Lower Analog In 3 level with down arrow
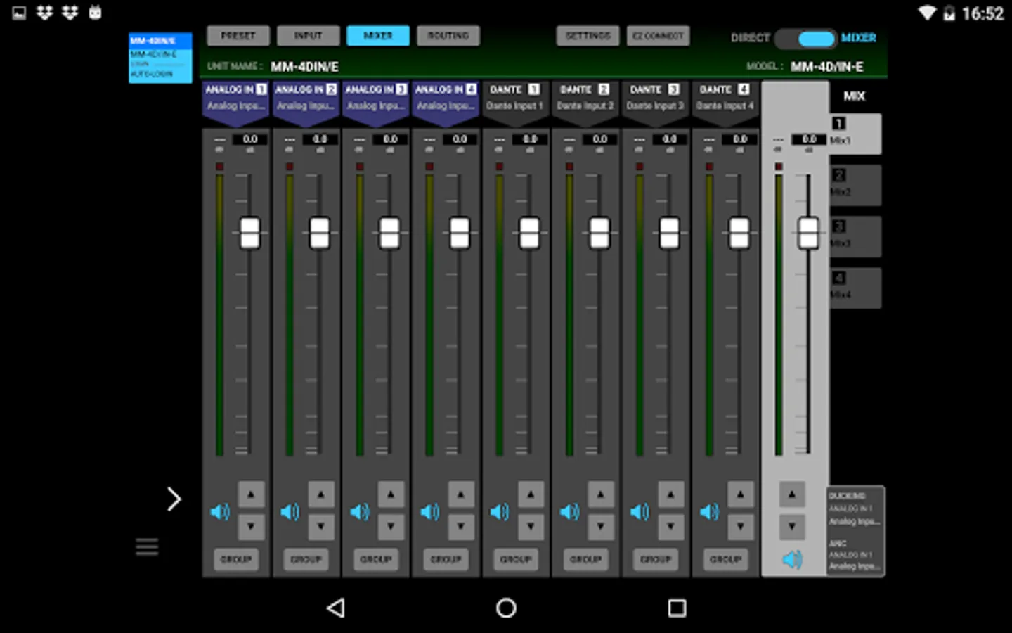The height and width of the screenshot is (633, 1012). coord(391,527)
